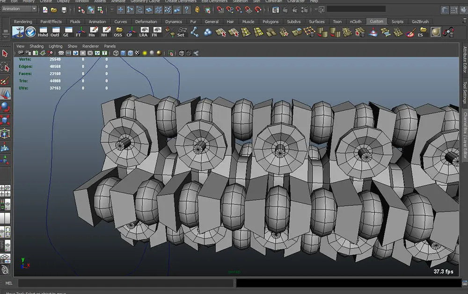Open the Script Editor button at bottom right

tap(465, 283)
